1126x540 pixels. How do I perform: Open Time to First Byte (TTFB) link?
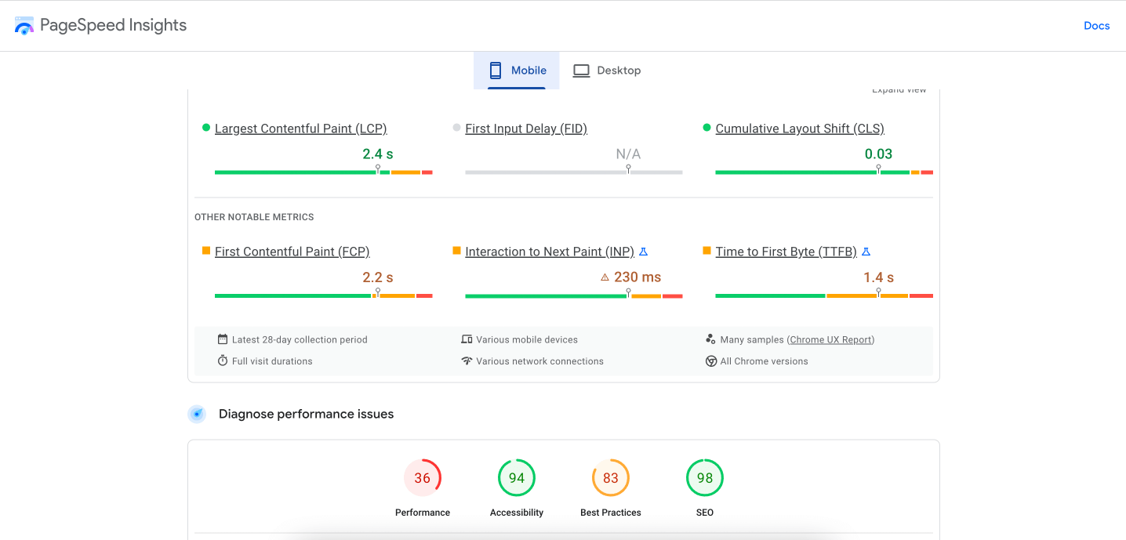(786, 252)
